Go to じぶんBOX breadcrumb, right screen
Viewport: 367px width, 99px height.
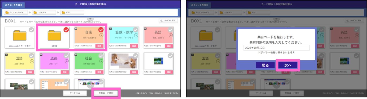pos(230,12)
